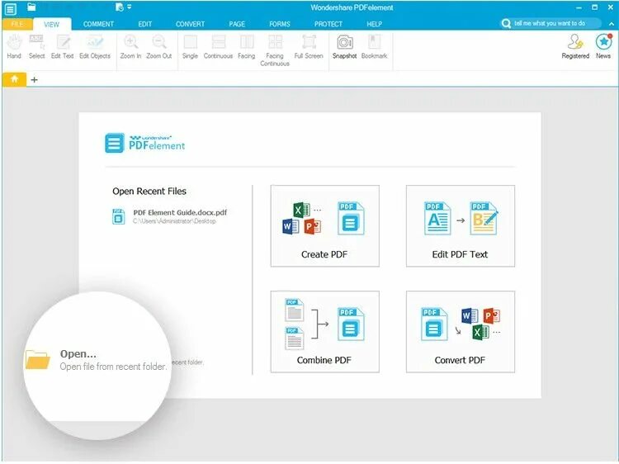Collapse the ribbon with the chevron arrow
The image size is (619, 464).
(612, 24)
